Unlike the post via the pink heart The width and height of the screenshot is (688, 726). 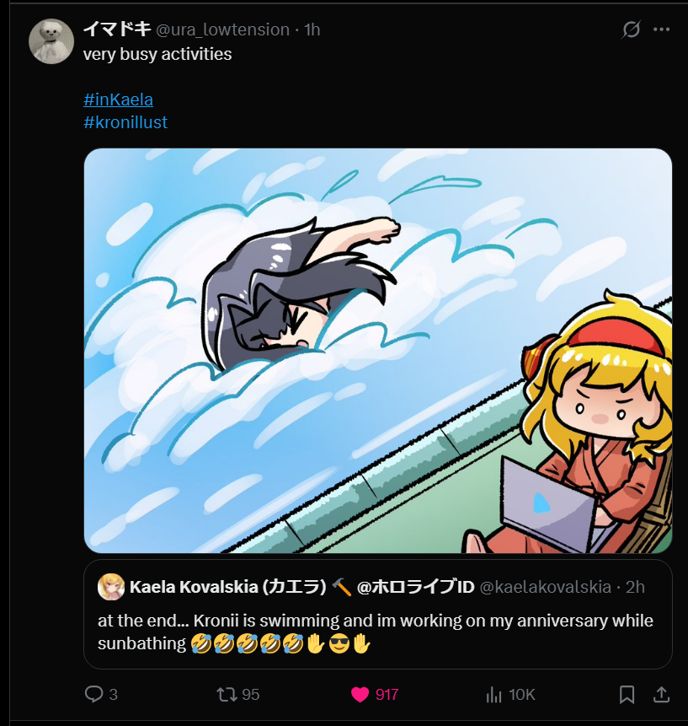pyautogui.click(x=360, y=694)
